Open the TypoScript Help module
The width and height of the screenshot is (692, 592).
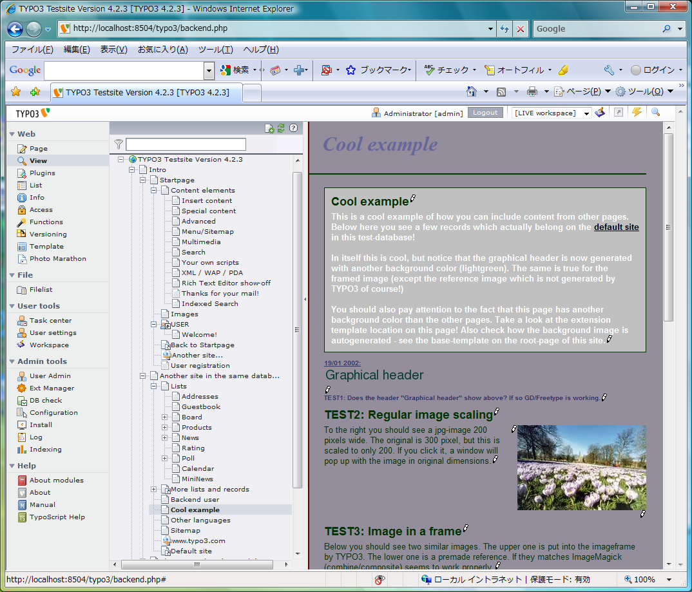[51, 517]
